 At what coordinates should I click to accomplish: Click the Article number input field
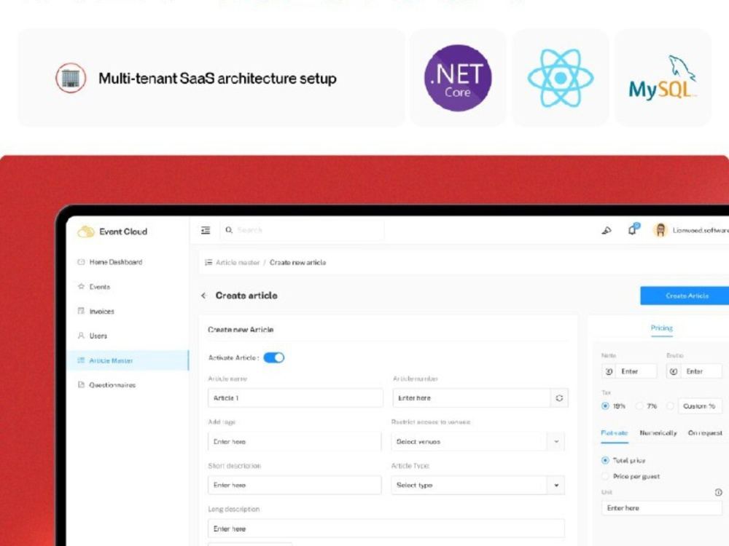(472, 398)
